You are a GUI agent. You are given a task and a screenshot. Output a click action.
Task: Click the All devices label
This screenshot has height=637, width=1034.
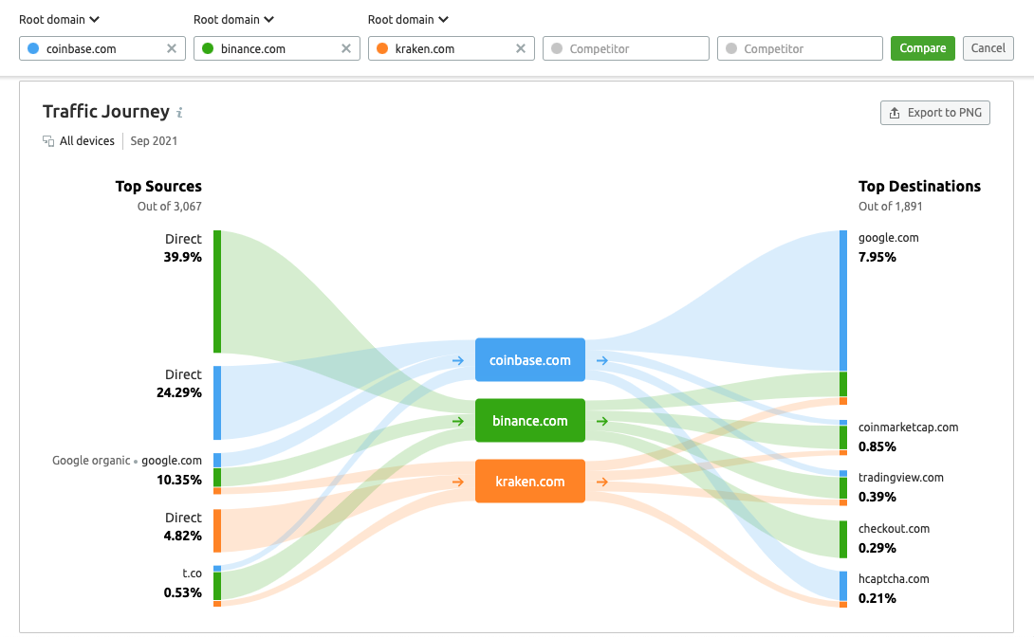tap(86, 141)
